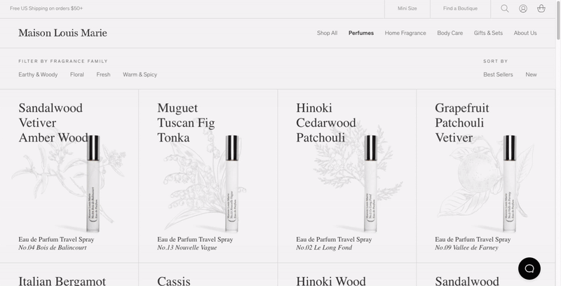561x286 pixels.
Task: Open the No.04 Bois de Balincourt bottle image
Action: [x=93, y=184]
